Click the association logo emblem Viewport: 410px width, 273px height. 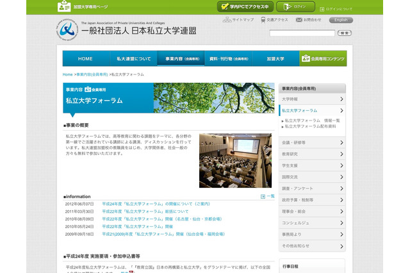click(67, 29)
